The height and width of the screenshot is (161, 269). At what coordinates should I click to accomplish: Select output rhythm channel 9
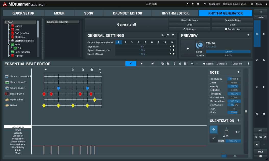click(x=172, y=42)
